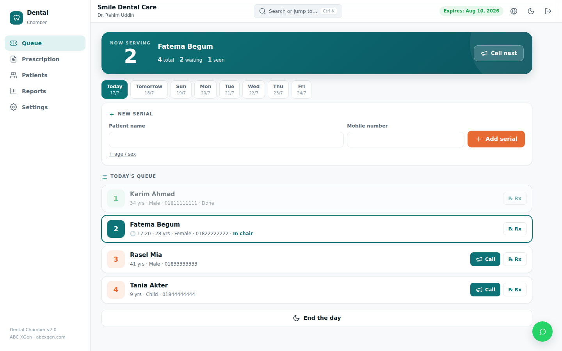Toggle dark mode moon icon
The height and width of the screenshot is (351, 562).
(531, 11)
